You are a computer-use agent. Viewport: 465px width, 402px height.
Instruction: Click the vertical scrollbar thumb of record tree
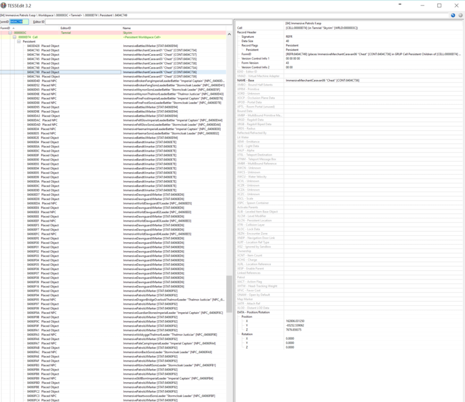tap(229, 294)
